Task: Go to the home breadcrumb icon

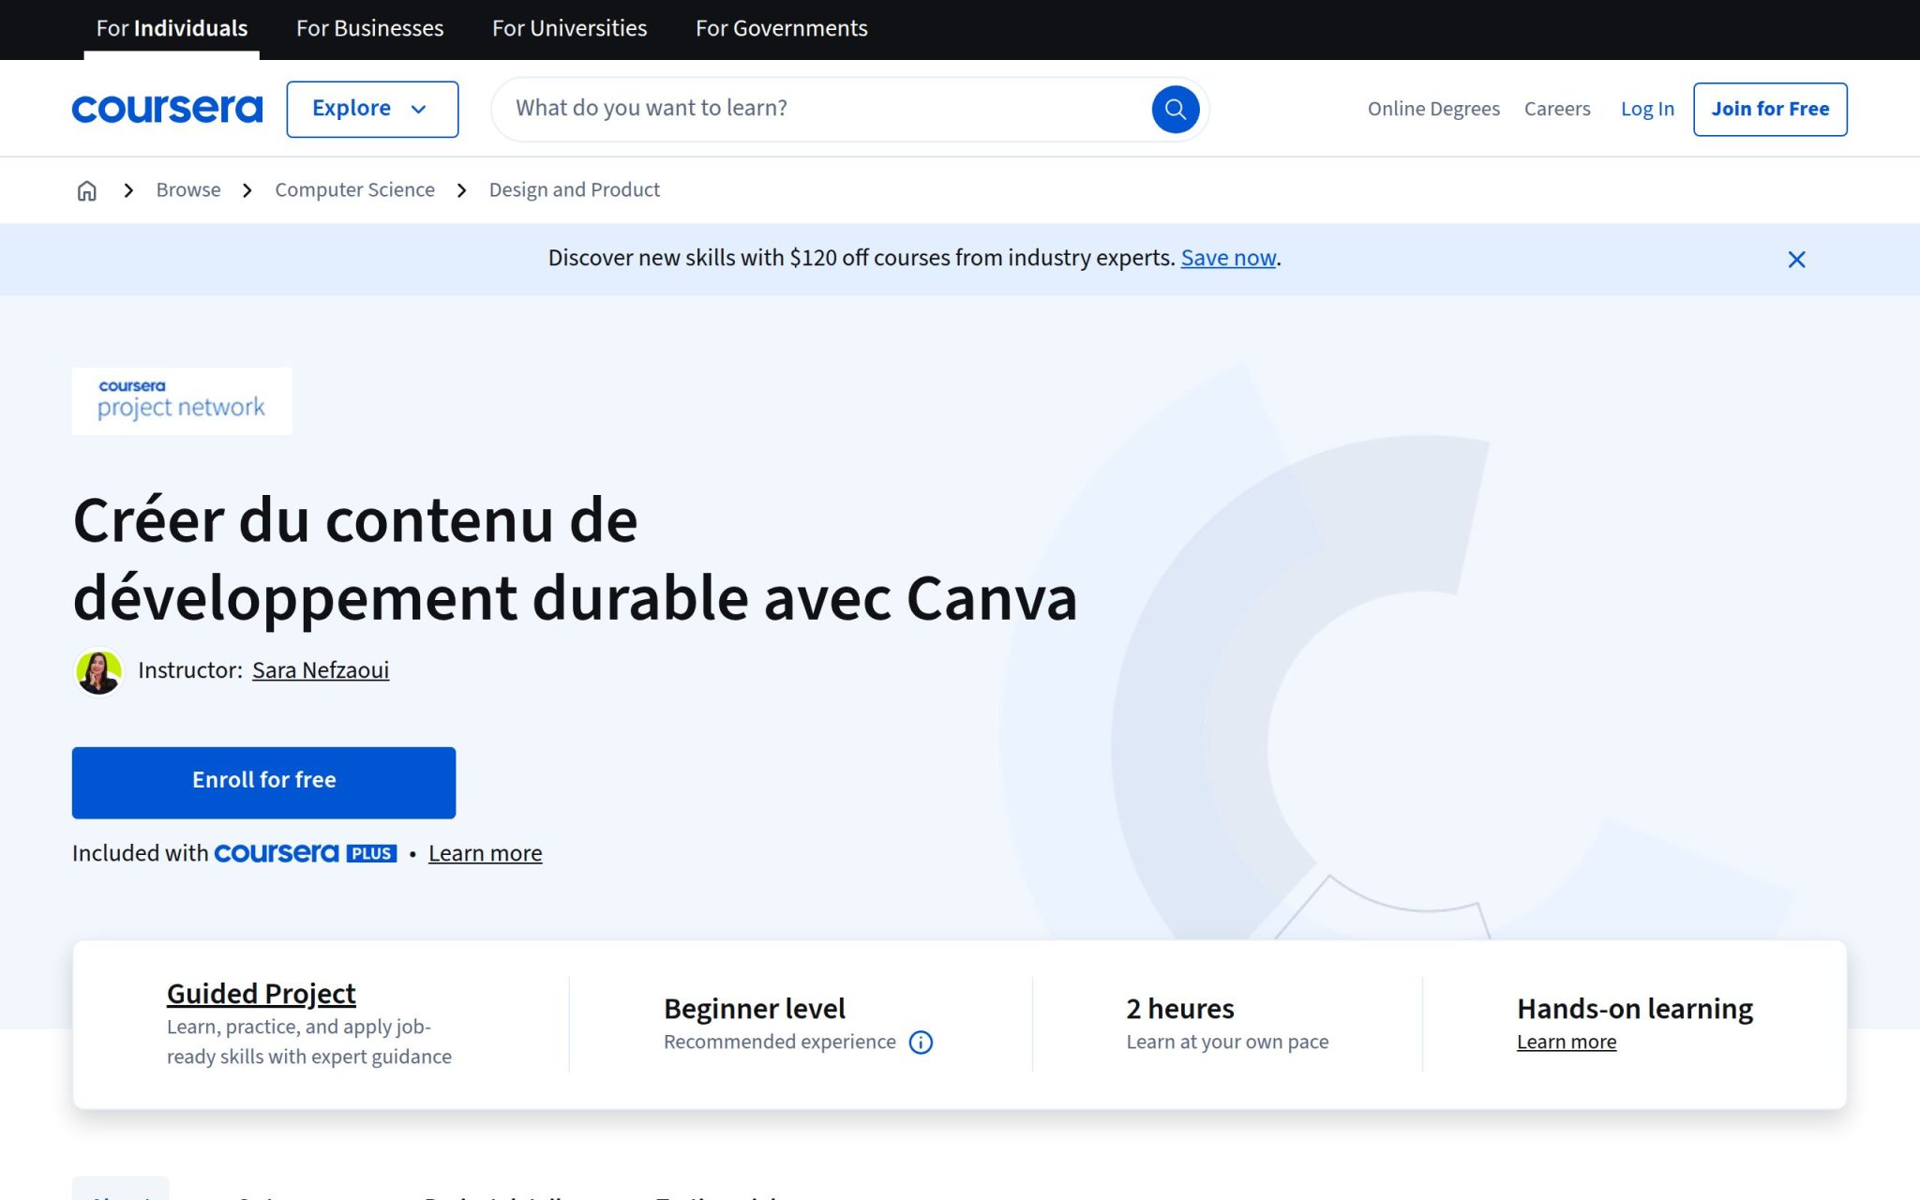Action: [x=86, y=190]
